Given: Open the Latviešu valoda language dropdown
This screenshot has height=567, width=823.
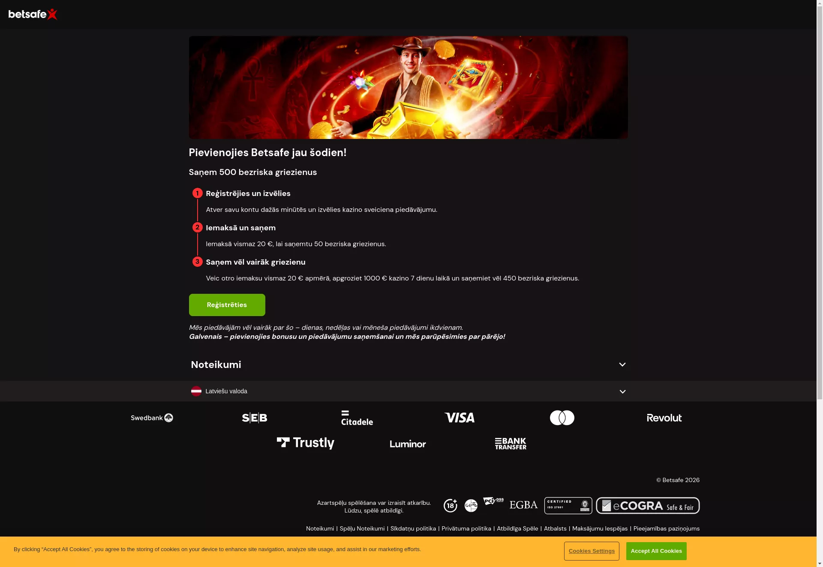Looking at the screenshot, I should point(408,391).
